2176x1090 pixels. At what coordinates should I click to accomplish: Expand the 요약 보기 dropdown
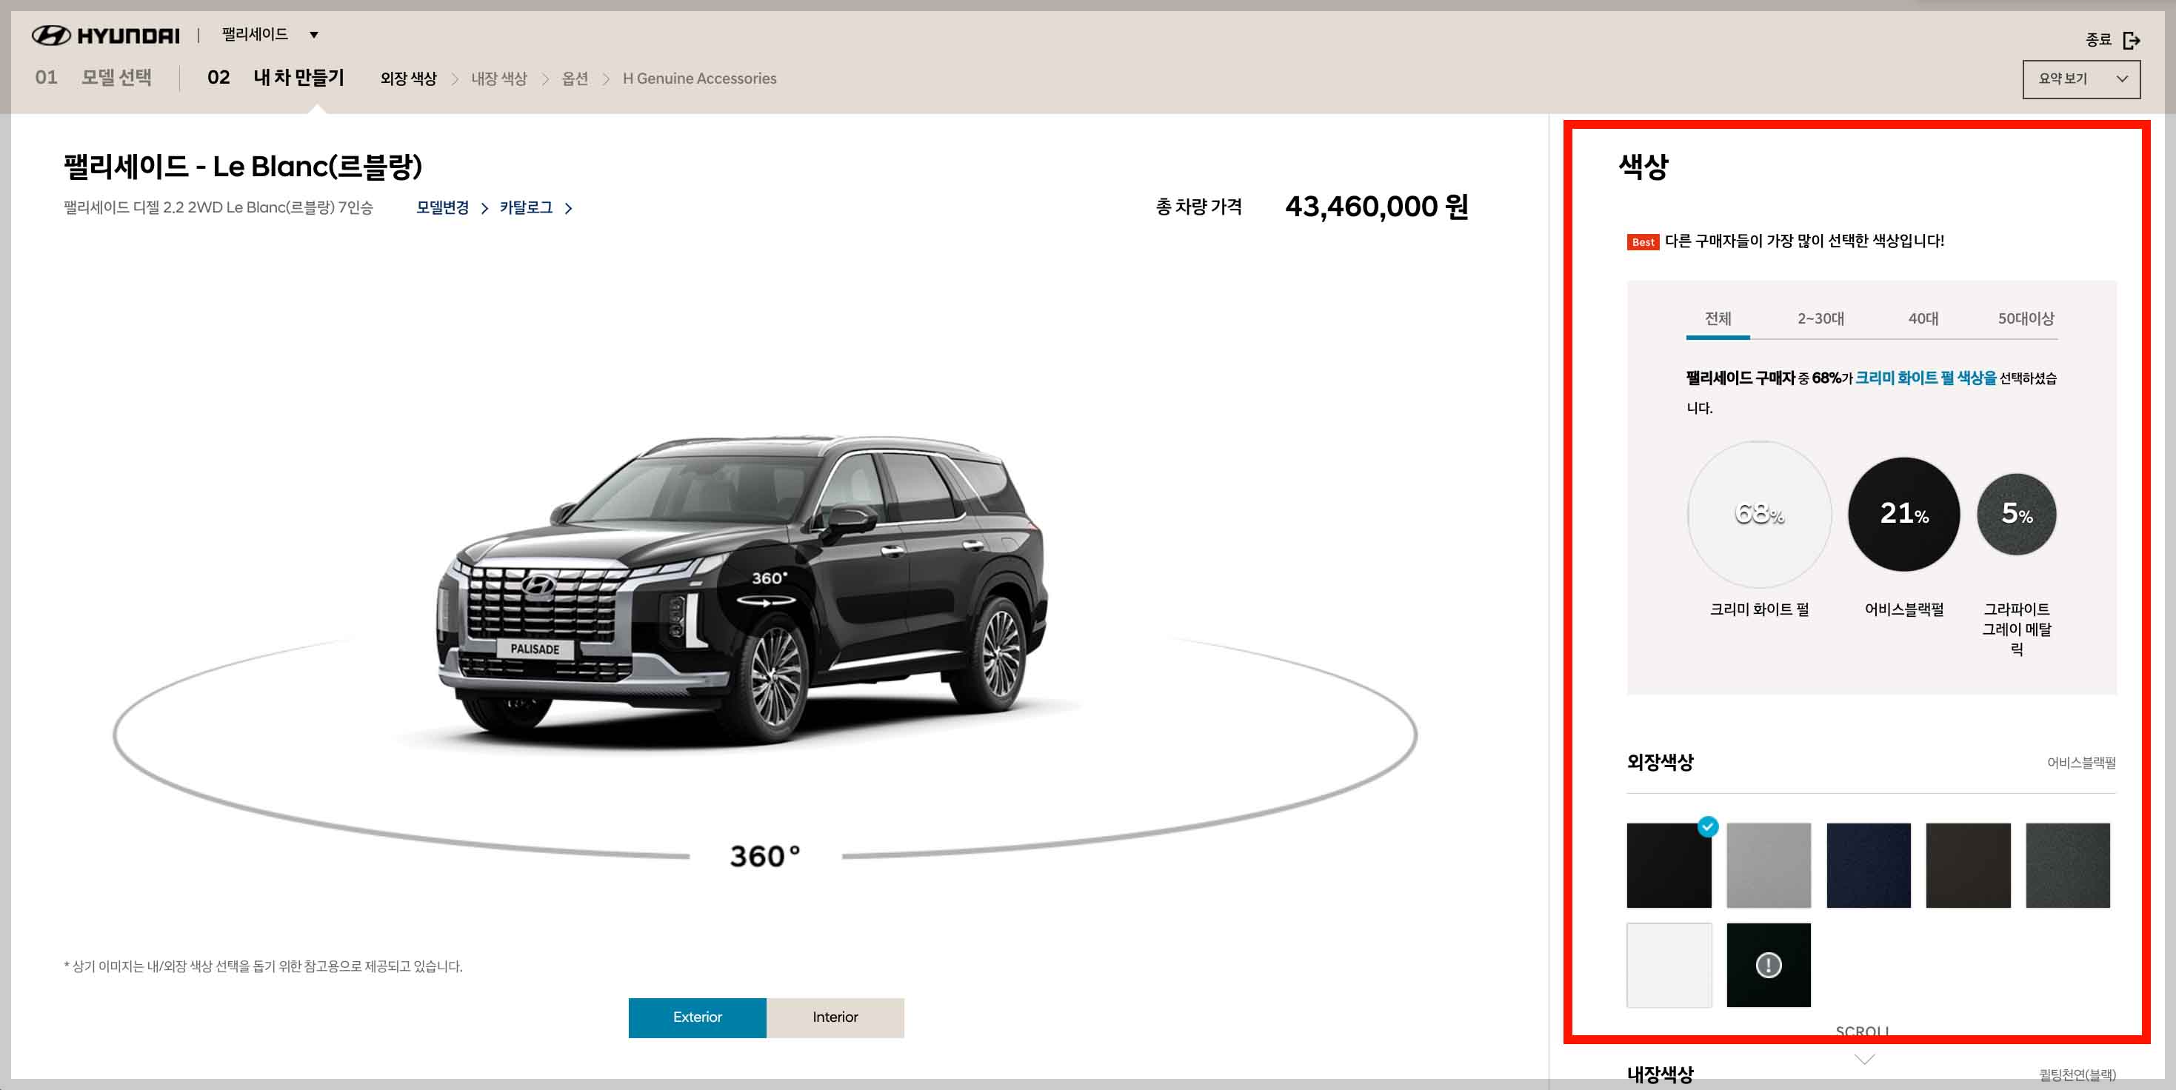(x=2080, y=78)
